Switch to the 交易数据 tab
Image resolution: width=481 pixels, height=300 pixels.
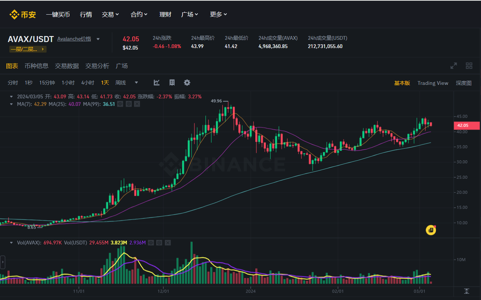67,66
